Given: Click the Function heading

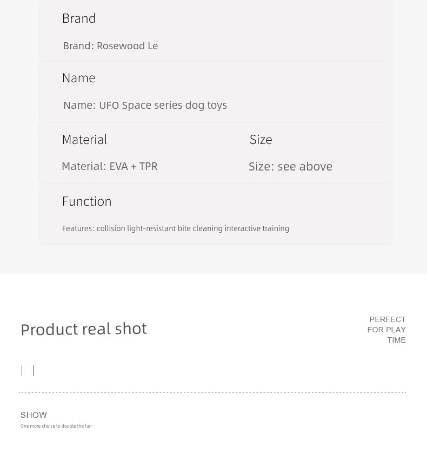Looking at the screenshot, I should coord(87,201).
